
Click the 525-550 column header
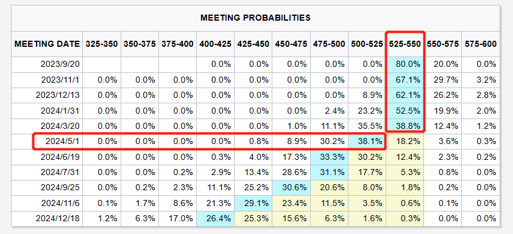(x=405, y=44)
